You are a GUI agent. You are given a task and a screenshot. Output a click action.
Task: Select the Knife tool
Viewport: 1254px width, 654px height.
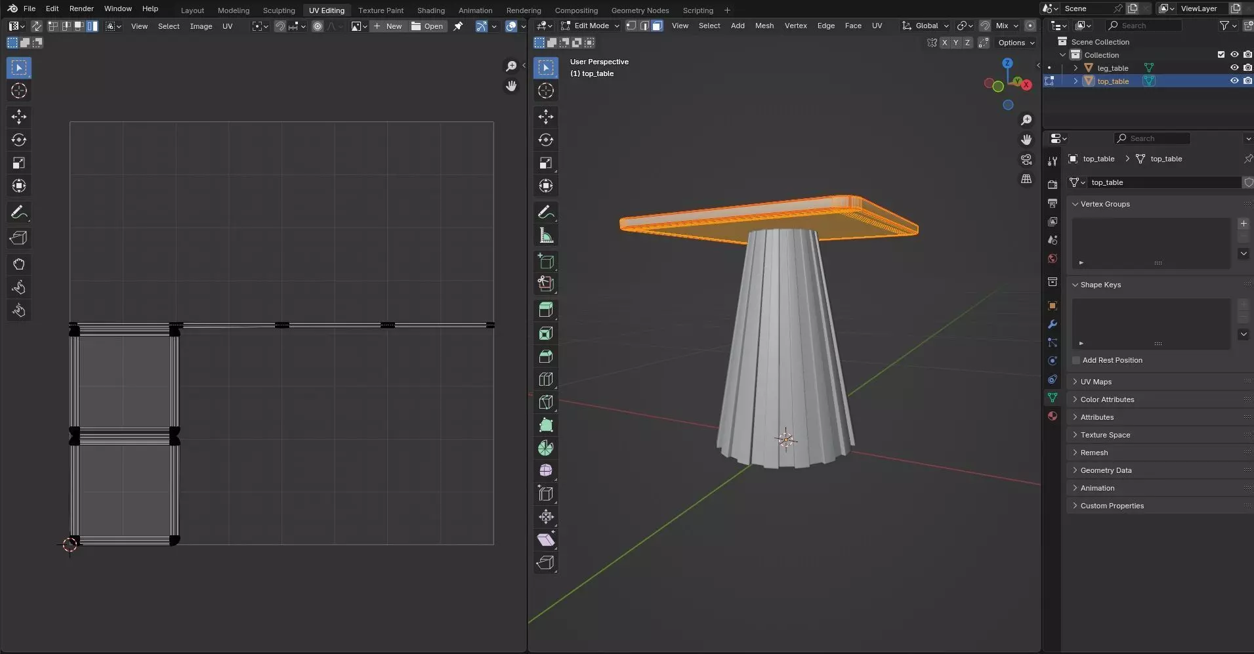coord(546,402)
